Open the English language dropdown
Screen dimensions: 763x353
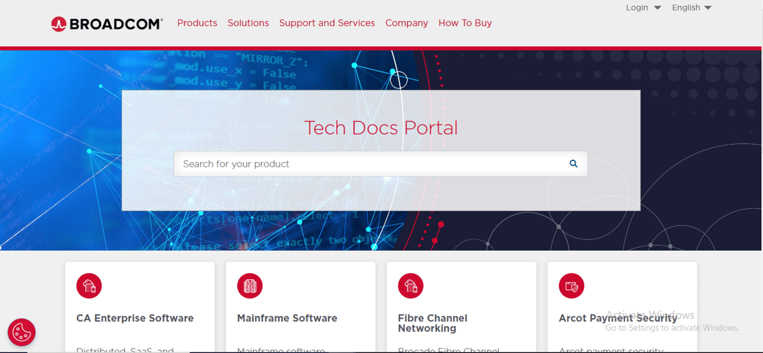(x=692, y=8)
